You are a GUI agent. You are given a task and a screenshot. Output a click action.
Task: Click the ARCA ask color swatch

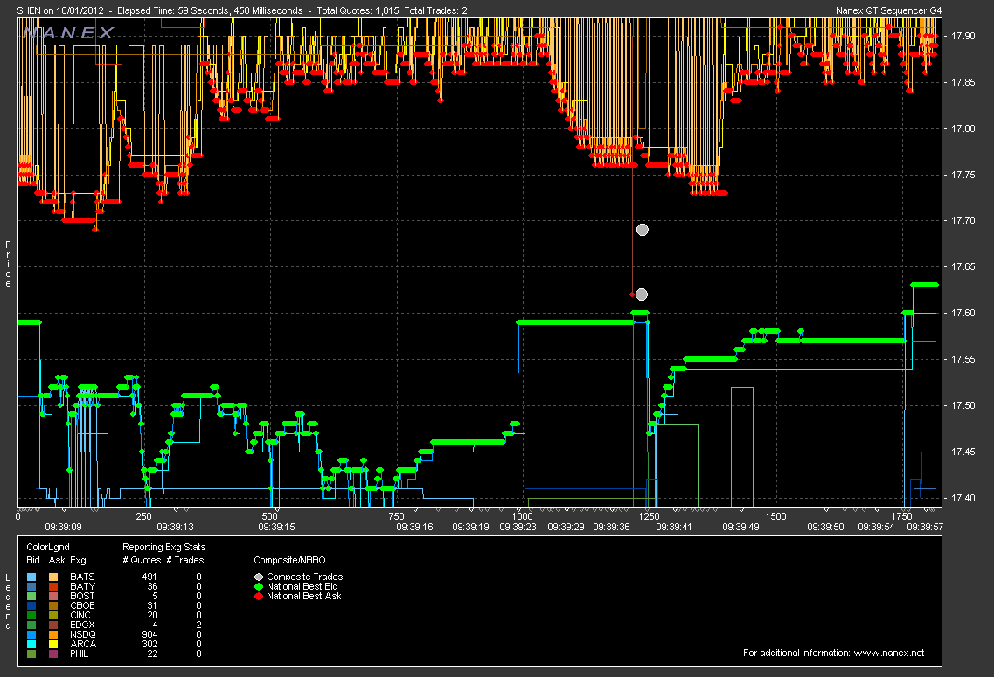53,644
